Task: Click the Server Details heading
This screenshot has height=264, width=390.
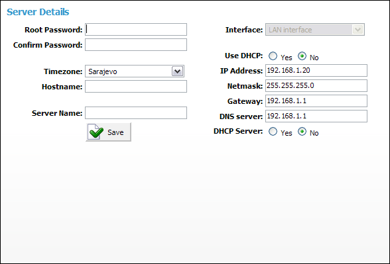Action: [38, 12]
